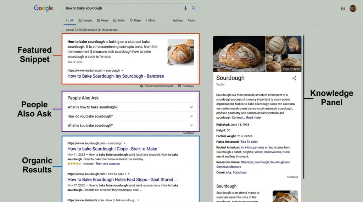Viewport: 363px width, 202px height.
Task: Click About Featured Snippets text
Action: pyautogui.click(x=159, y=86)
